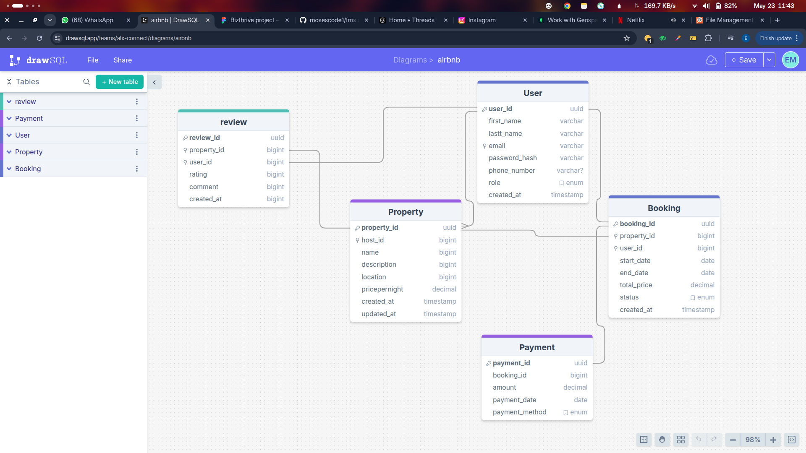Open the embed code view icon
This screenshot has height=453, width=806.
(x=793, y=440)
